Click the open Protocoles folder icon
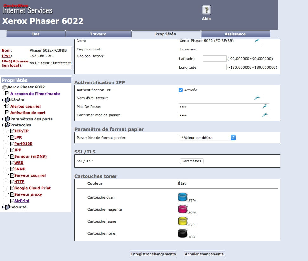 [x=8, y=125]
